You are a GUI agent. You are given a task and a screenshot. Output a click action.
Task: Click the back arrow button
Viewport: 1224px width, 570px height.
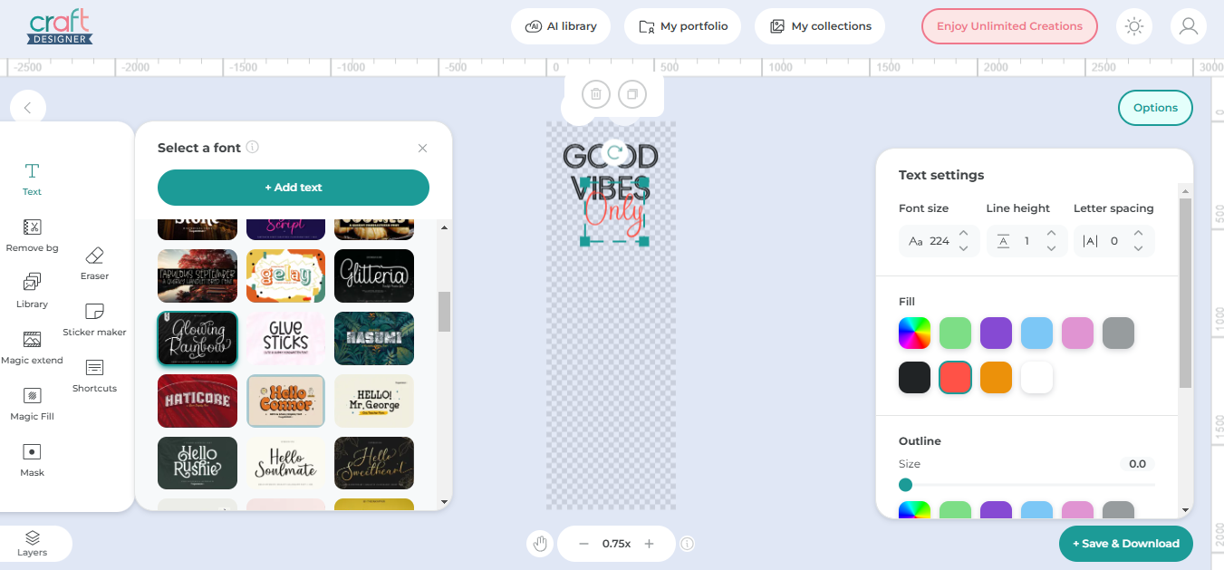click(27, 108)
